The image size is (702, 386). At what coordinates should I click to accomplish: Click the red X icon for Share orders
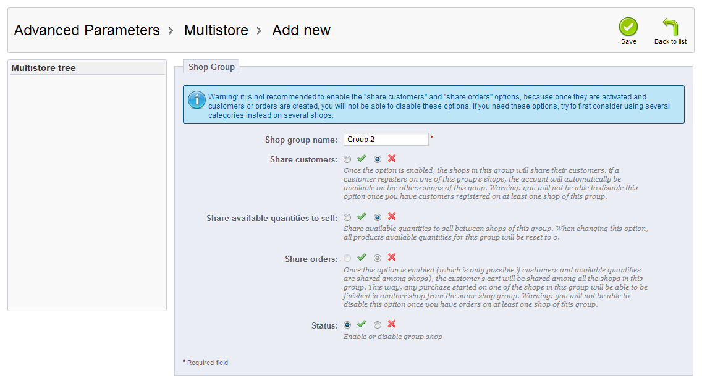pyautogui.click(x=392, y=257)
